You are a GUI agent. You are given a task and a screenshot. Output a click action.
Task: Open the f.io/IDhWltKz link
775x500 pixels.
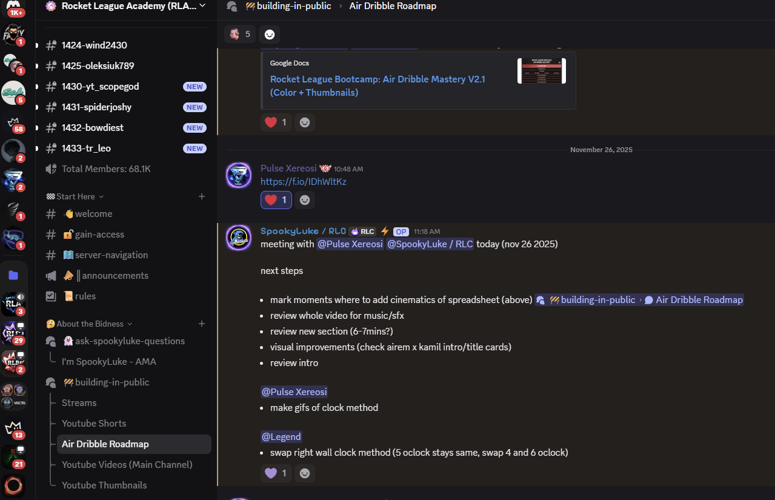pos(304,181)
